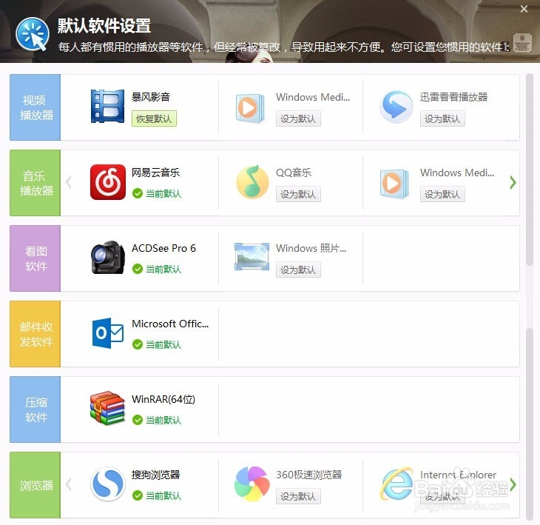Click the 搜狗浏览器 icon
The height and width of the screenshot is (525, 540).
click(108, 484)
